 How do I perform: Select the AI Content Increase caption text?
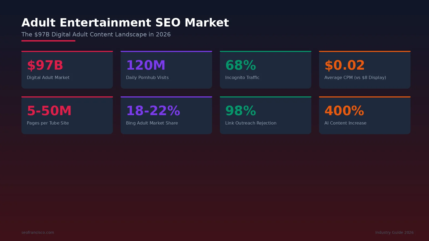(345, 123)
